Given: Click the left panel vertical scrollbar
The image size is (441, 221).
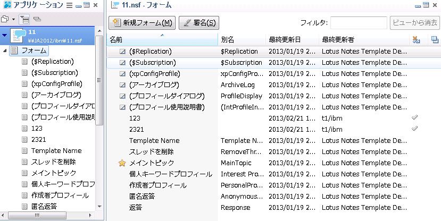Looking at the screenshot, I should [99, 80].
